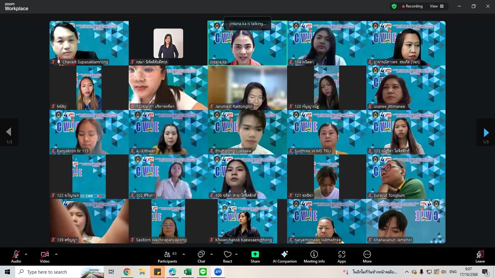This screenshot has height=278, width=495.
Task: Expand audio settings arrow next to Audio
Action: [x=26, y=254]
